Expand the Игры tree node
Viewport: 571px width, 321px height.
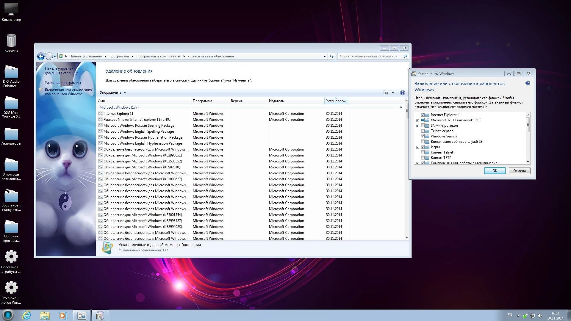pyautogui.click(x=417, y=147)
